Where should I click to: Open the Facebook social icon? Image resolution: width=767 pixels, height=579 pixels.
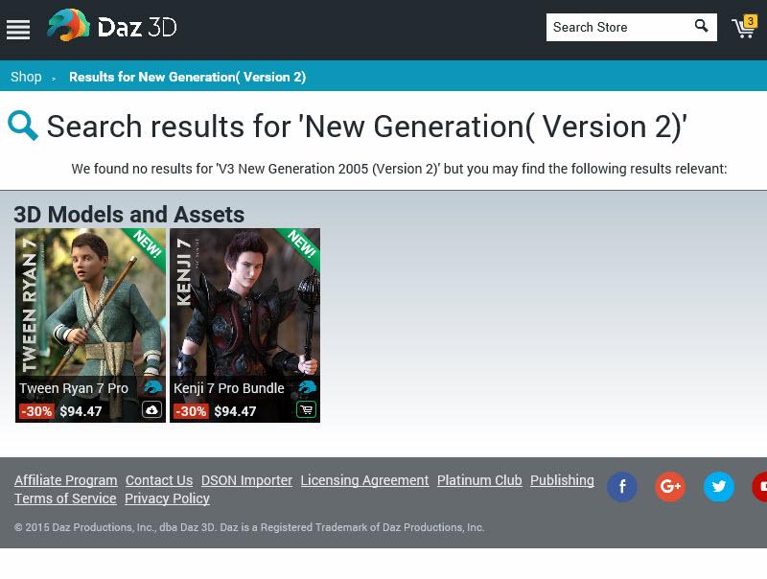tap(621, 487)
